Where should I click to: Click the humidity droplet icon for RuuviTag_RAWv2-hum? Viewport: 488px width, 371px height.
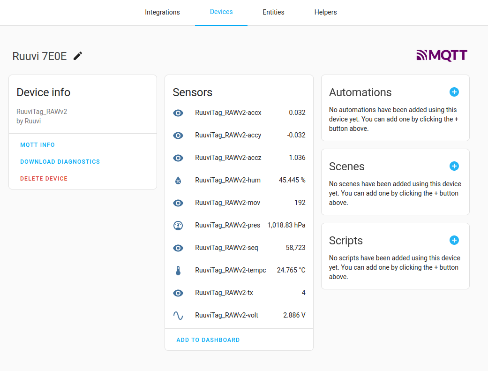pyautogui.click(x=178, y=181)
